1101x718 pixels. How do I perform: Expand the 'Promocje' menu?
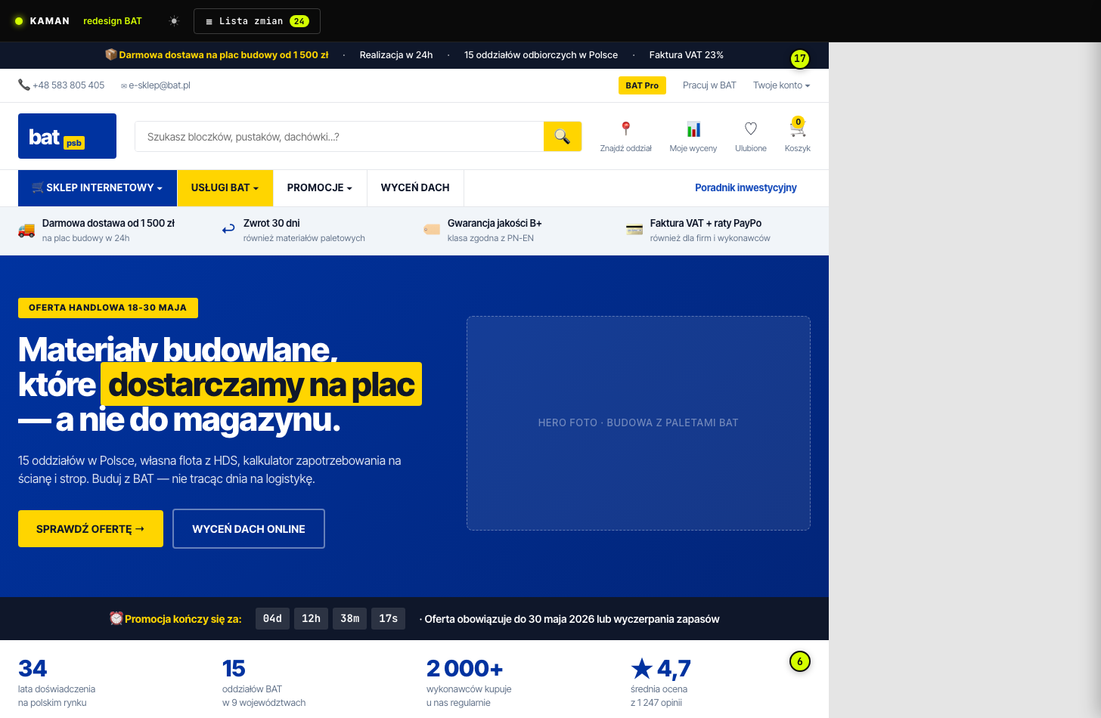(x=320, y=188)
